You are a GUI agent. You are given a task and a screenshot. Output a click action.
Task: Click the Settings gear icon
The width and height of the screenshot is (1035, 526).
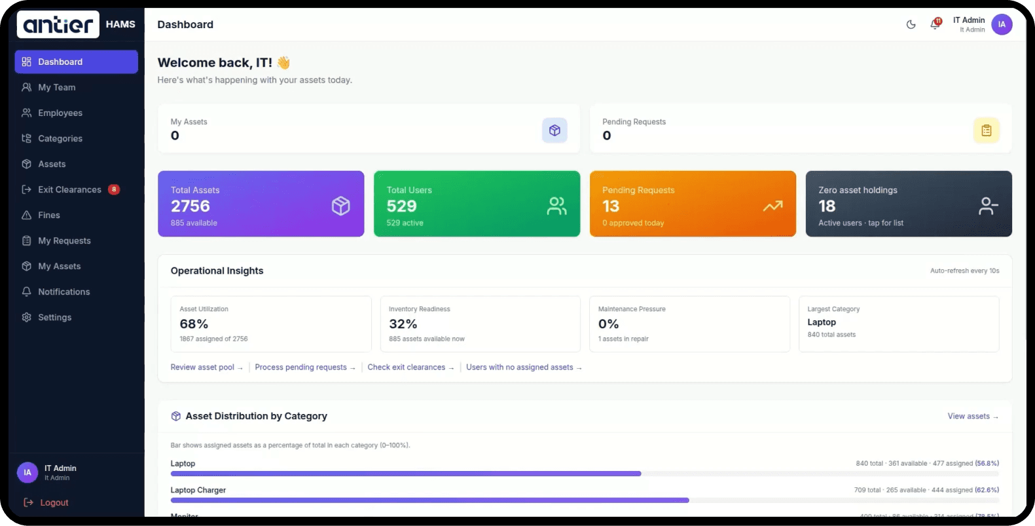point(27,317)
